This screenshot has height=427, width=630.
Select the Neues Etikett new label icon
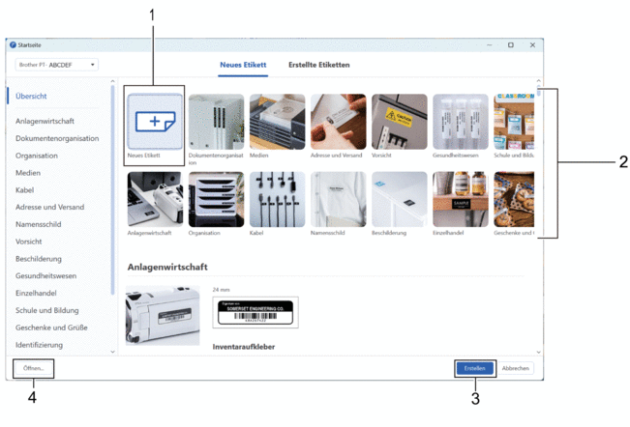(155, 122)
